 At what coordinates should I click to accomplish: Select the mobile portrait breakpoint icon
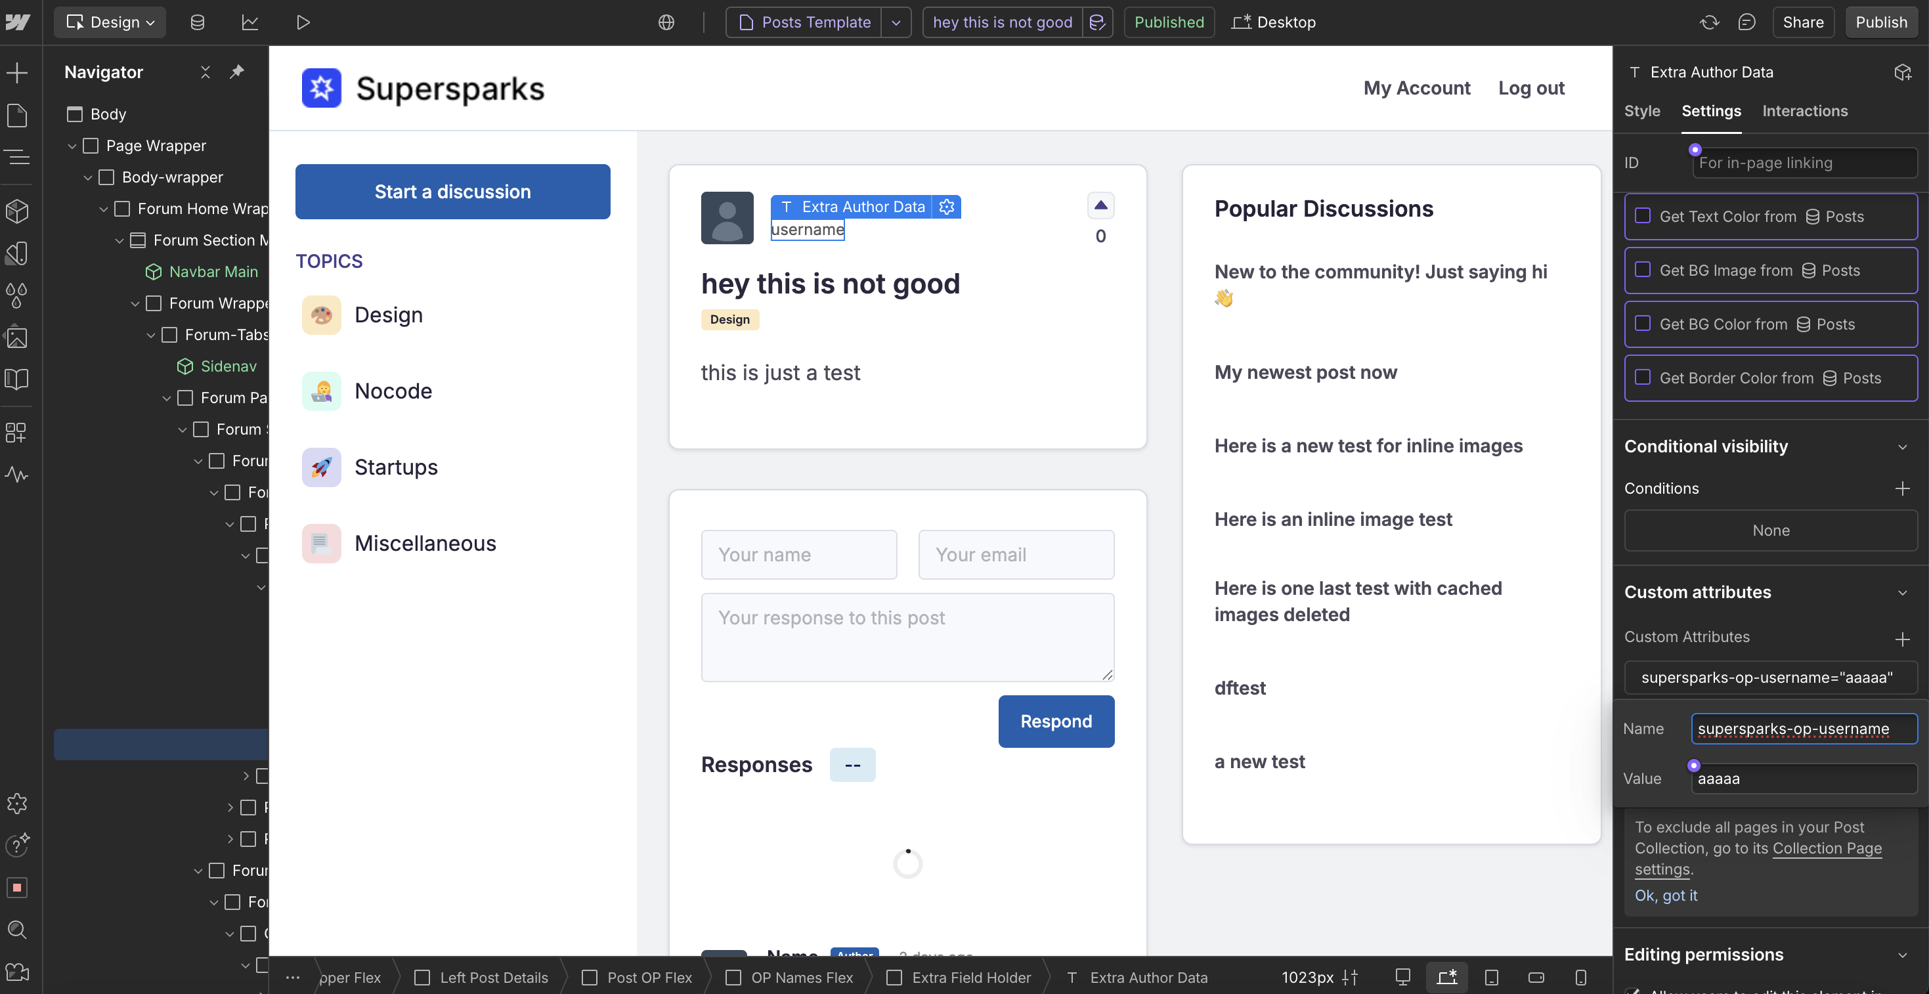click(1581, 978)
